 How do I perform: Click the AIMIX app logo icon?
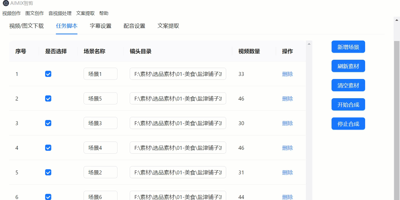point(6,3)
